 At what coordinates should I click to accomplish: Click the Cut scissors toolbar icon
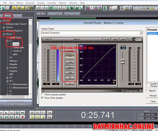pos(59,8)
